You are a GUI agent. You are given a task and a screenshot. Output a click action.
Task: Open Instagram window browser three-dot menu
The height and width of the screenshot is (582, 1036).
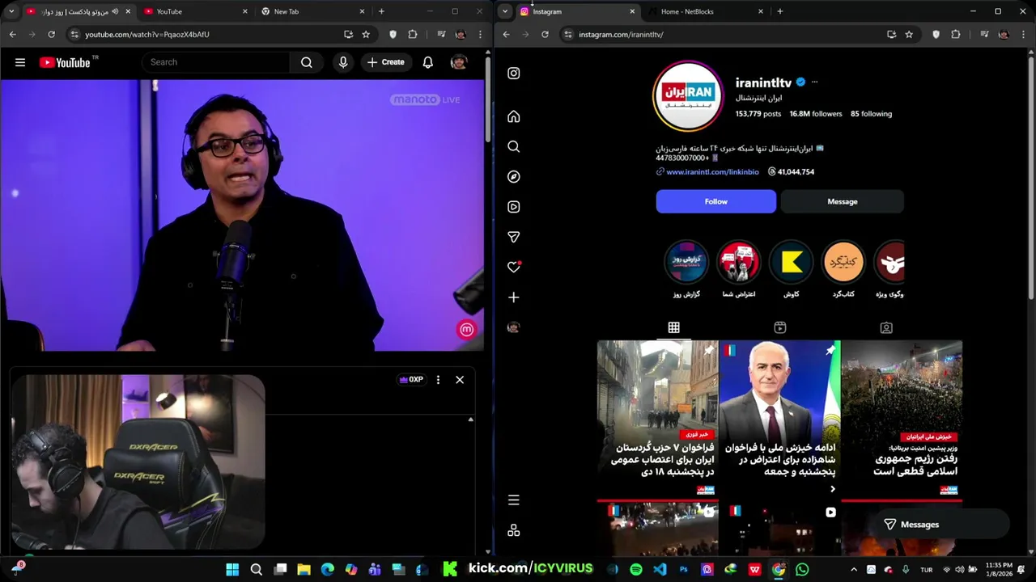[x=1024, y=35]
